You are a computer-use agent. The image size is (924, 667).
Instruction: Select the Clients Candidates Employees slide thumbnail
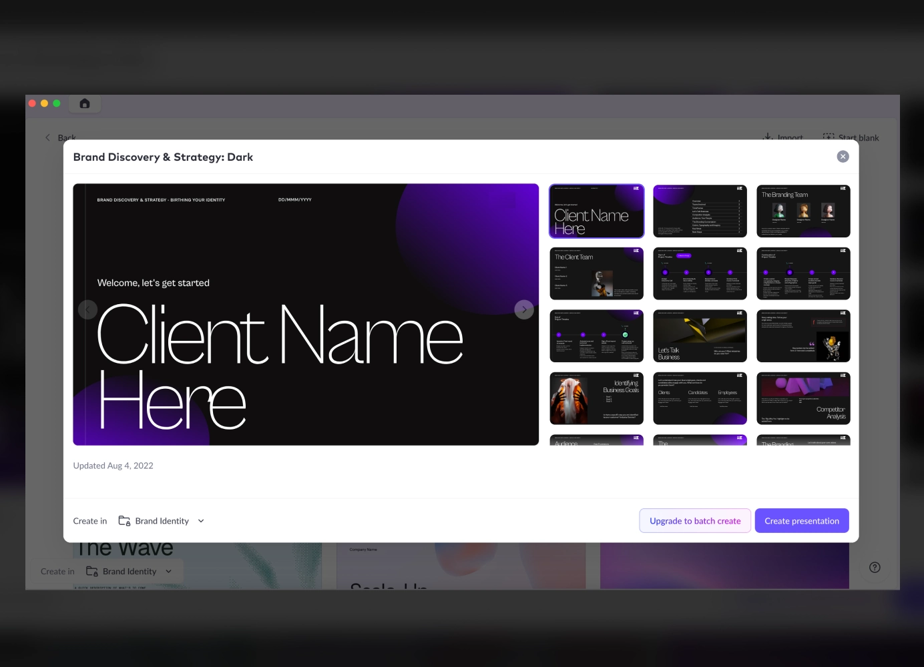point(700,398)
